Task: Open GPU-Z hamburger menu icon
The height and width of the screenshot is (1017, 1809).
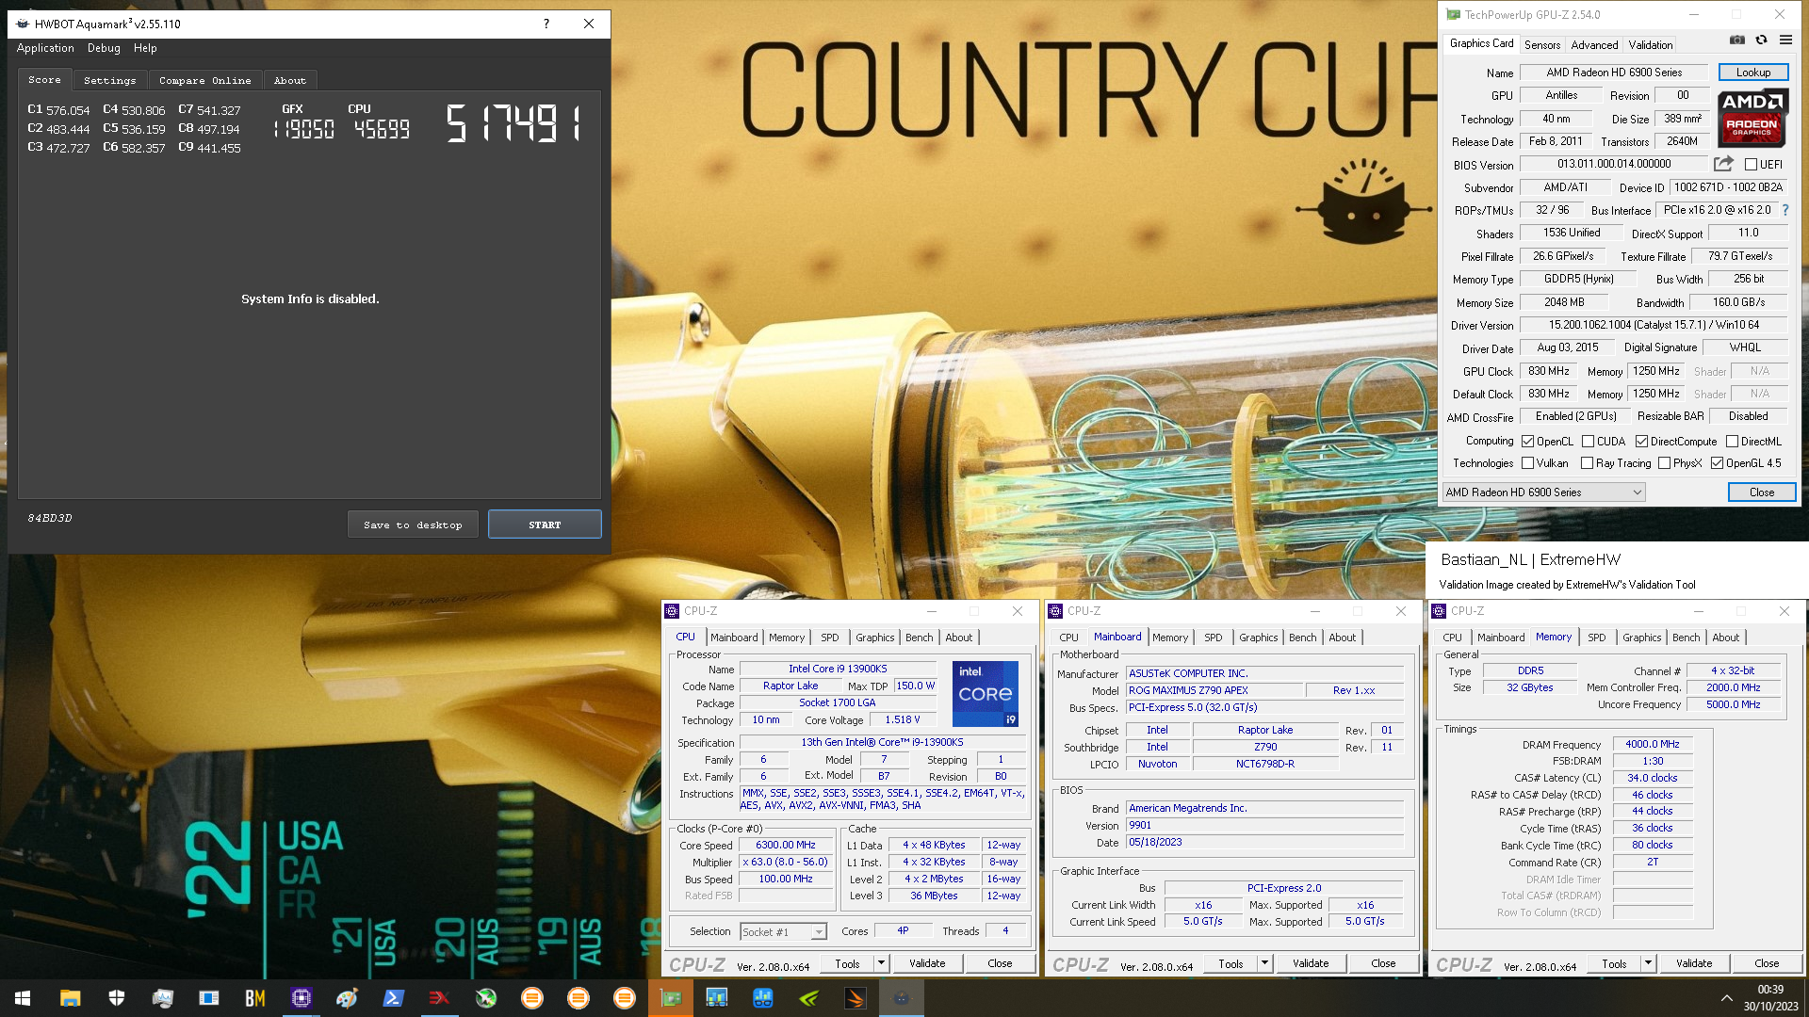Action: click(x=1785, y=40)
